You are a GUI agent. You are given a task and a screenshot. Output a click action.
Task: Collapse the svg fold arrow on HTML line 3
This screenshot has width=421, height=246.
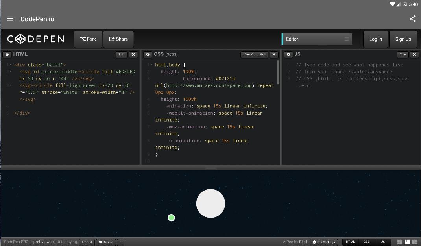[11, 85]
